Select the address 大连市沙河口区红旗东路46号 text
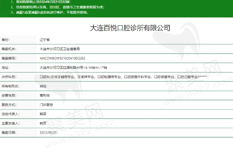The height and width of the screenshot is (159, 233). (x=73, y=68)
